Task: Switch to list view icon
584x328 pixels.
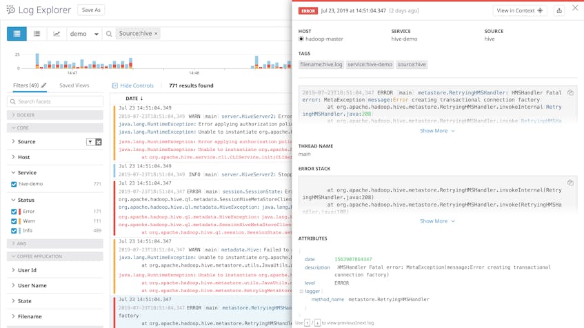Action: [x=17, y=34]
